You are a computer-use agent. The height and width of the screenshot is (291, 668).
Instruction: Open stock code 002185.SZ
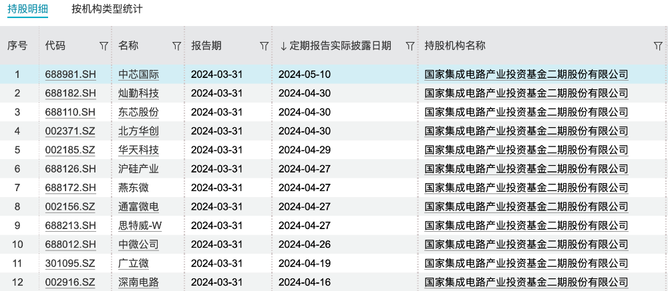click(x=70, y=150)
